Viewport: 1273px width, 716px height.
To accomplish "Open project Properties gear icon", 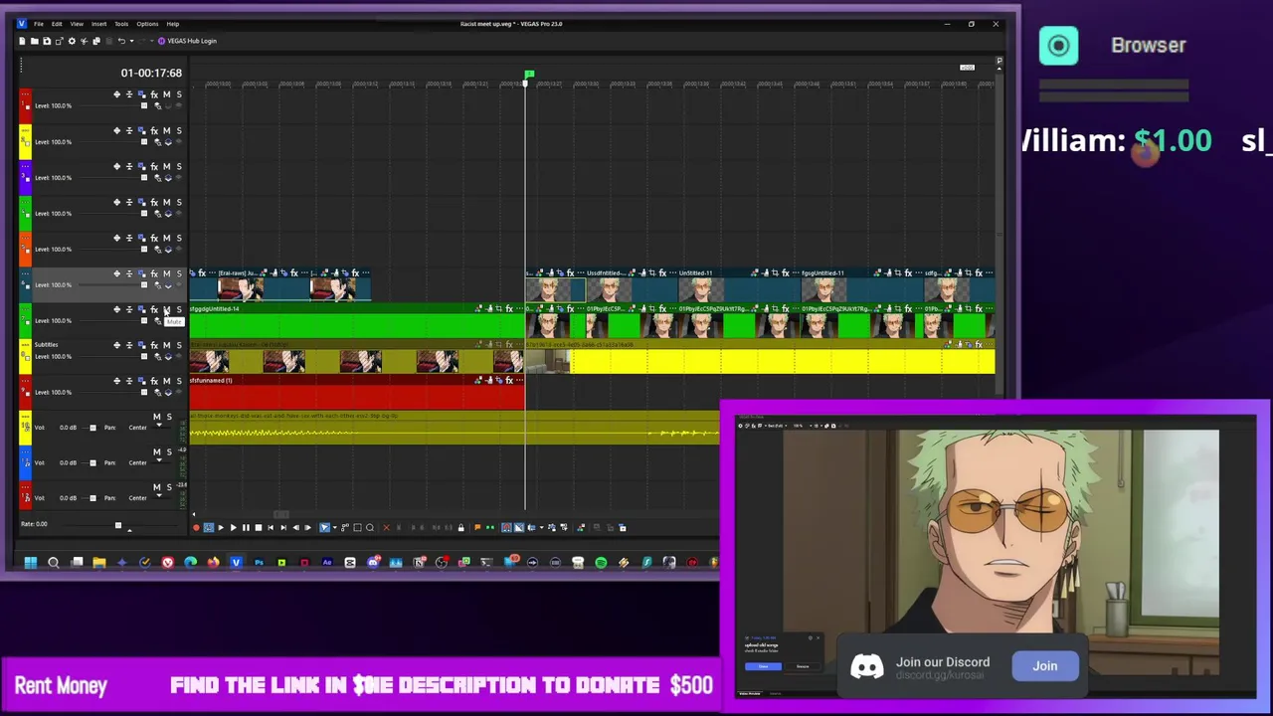I will coord(72,41).
